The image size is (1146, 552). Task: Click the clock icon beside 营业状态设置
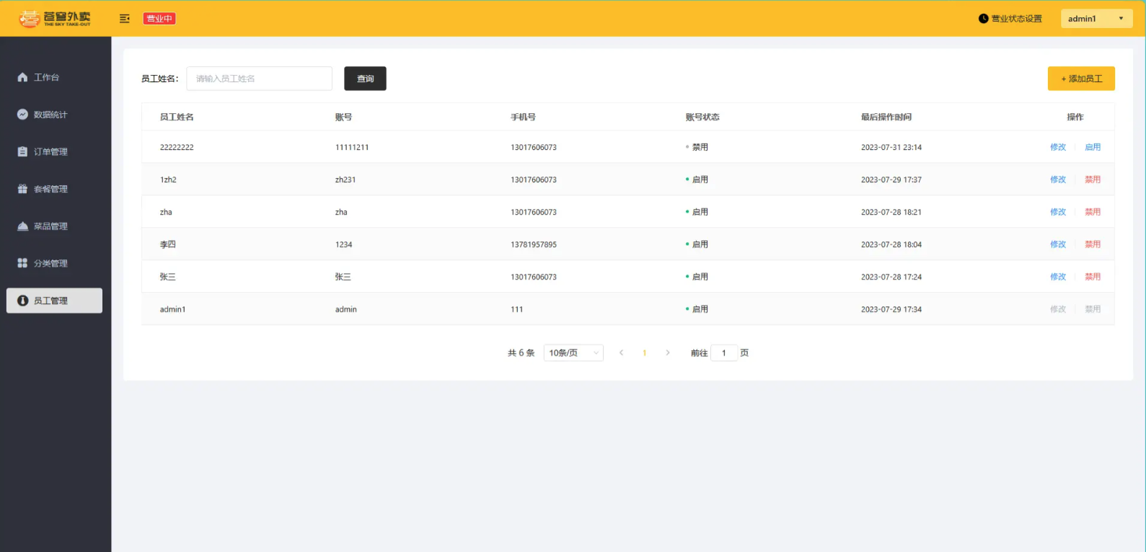(x=983, y=19)
